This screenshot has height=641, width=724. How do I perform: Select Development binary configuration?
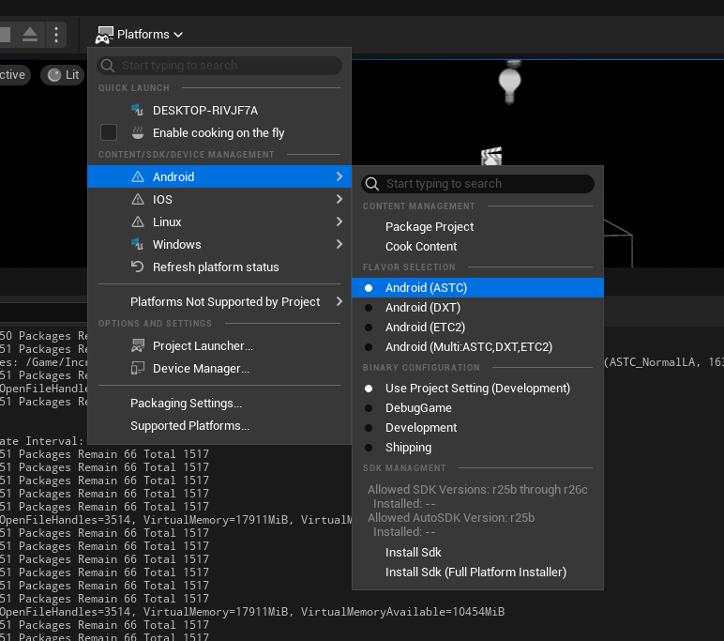tap(477, 428)
